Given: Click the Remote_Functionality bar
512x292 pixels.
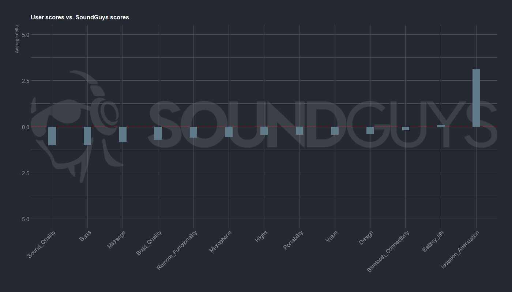Looking at the screenshot, I should click(x=193, y=132).
